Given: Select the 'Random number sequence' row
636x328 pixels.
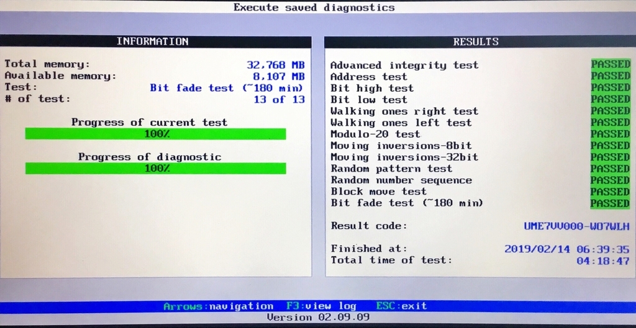Looking at the screenshot, I should pos(480,180).
